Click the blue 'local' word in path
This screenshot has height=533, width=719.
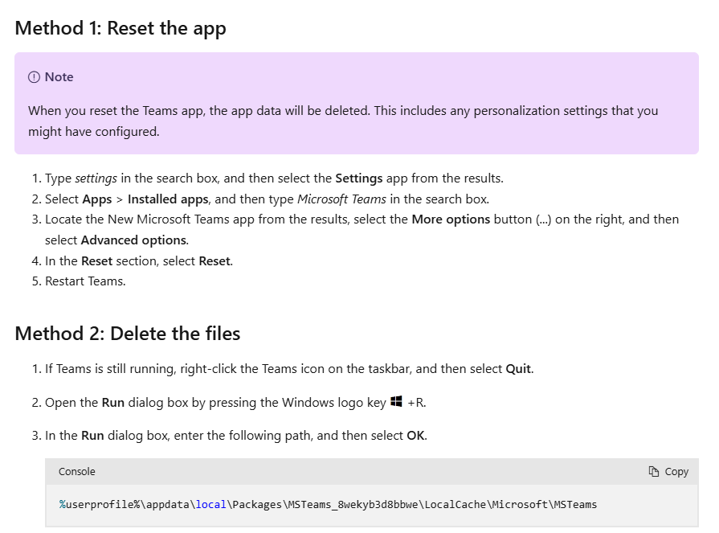click(x=211, y=505)
